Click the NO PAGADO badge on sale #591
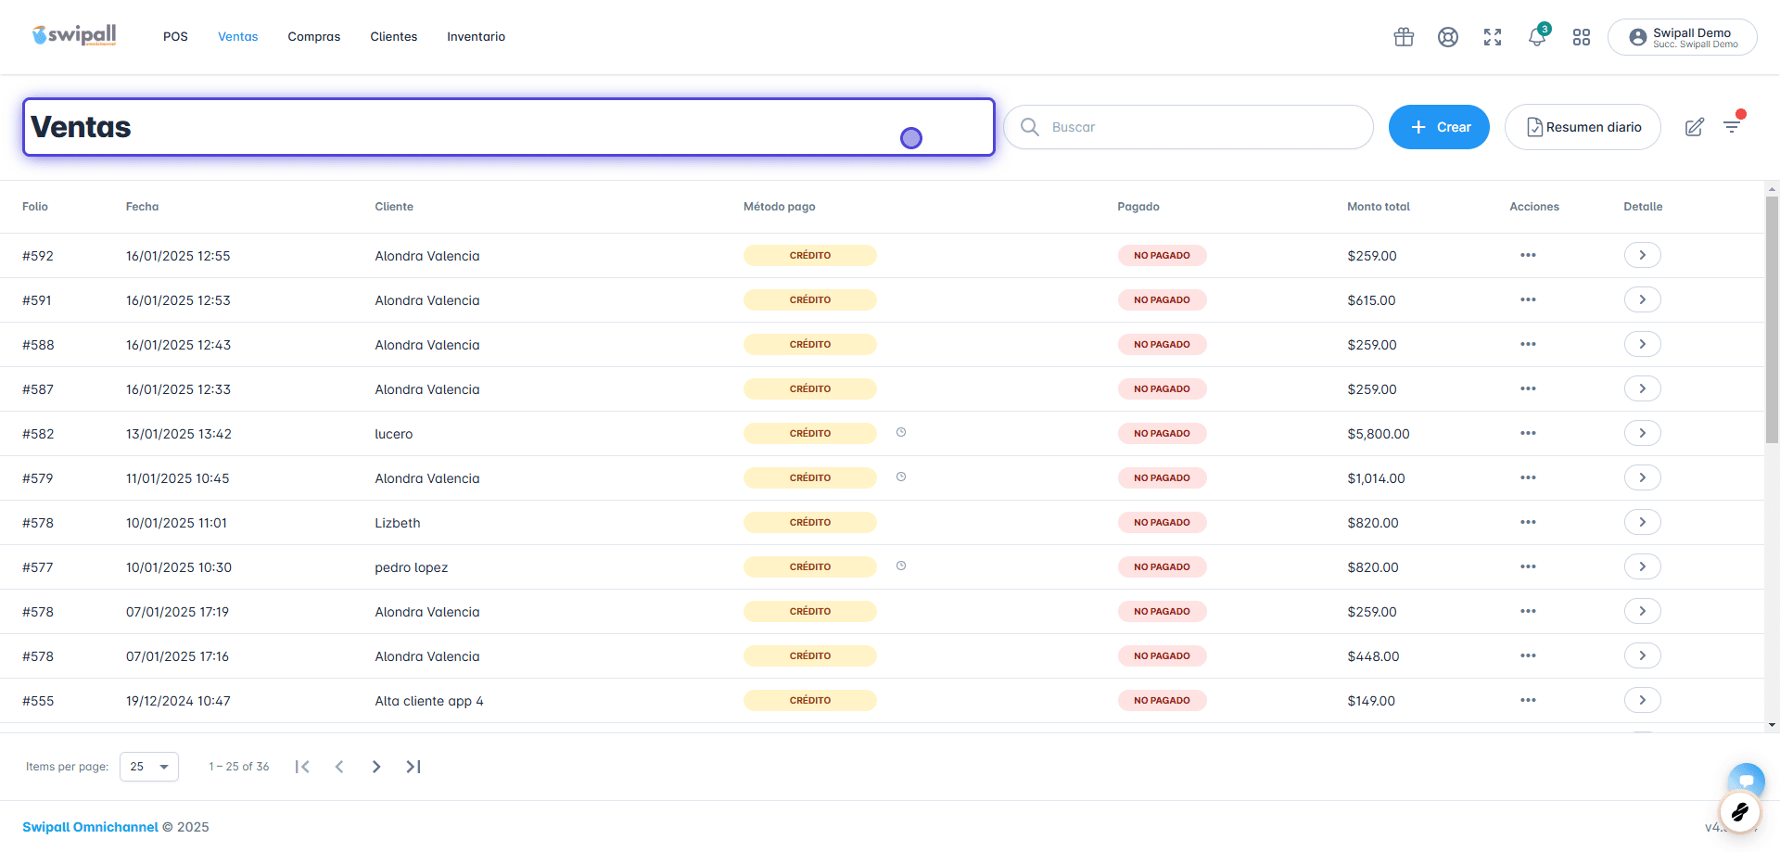Screen dimensions: 1780x852 (x=1162, y=299)
